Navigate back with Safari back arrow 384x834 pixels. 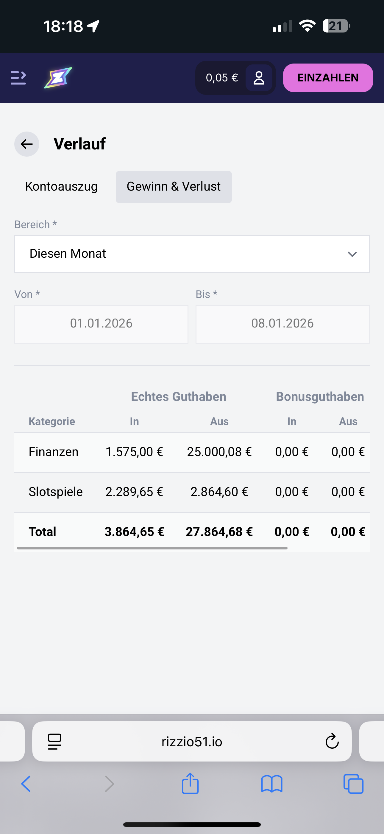26,784
